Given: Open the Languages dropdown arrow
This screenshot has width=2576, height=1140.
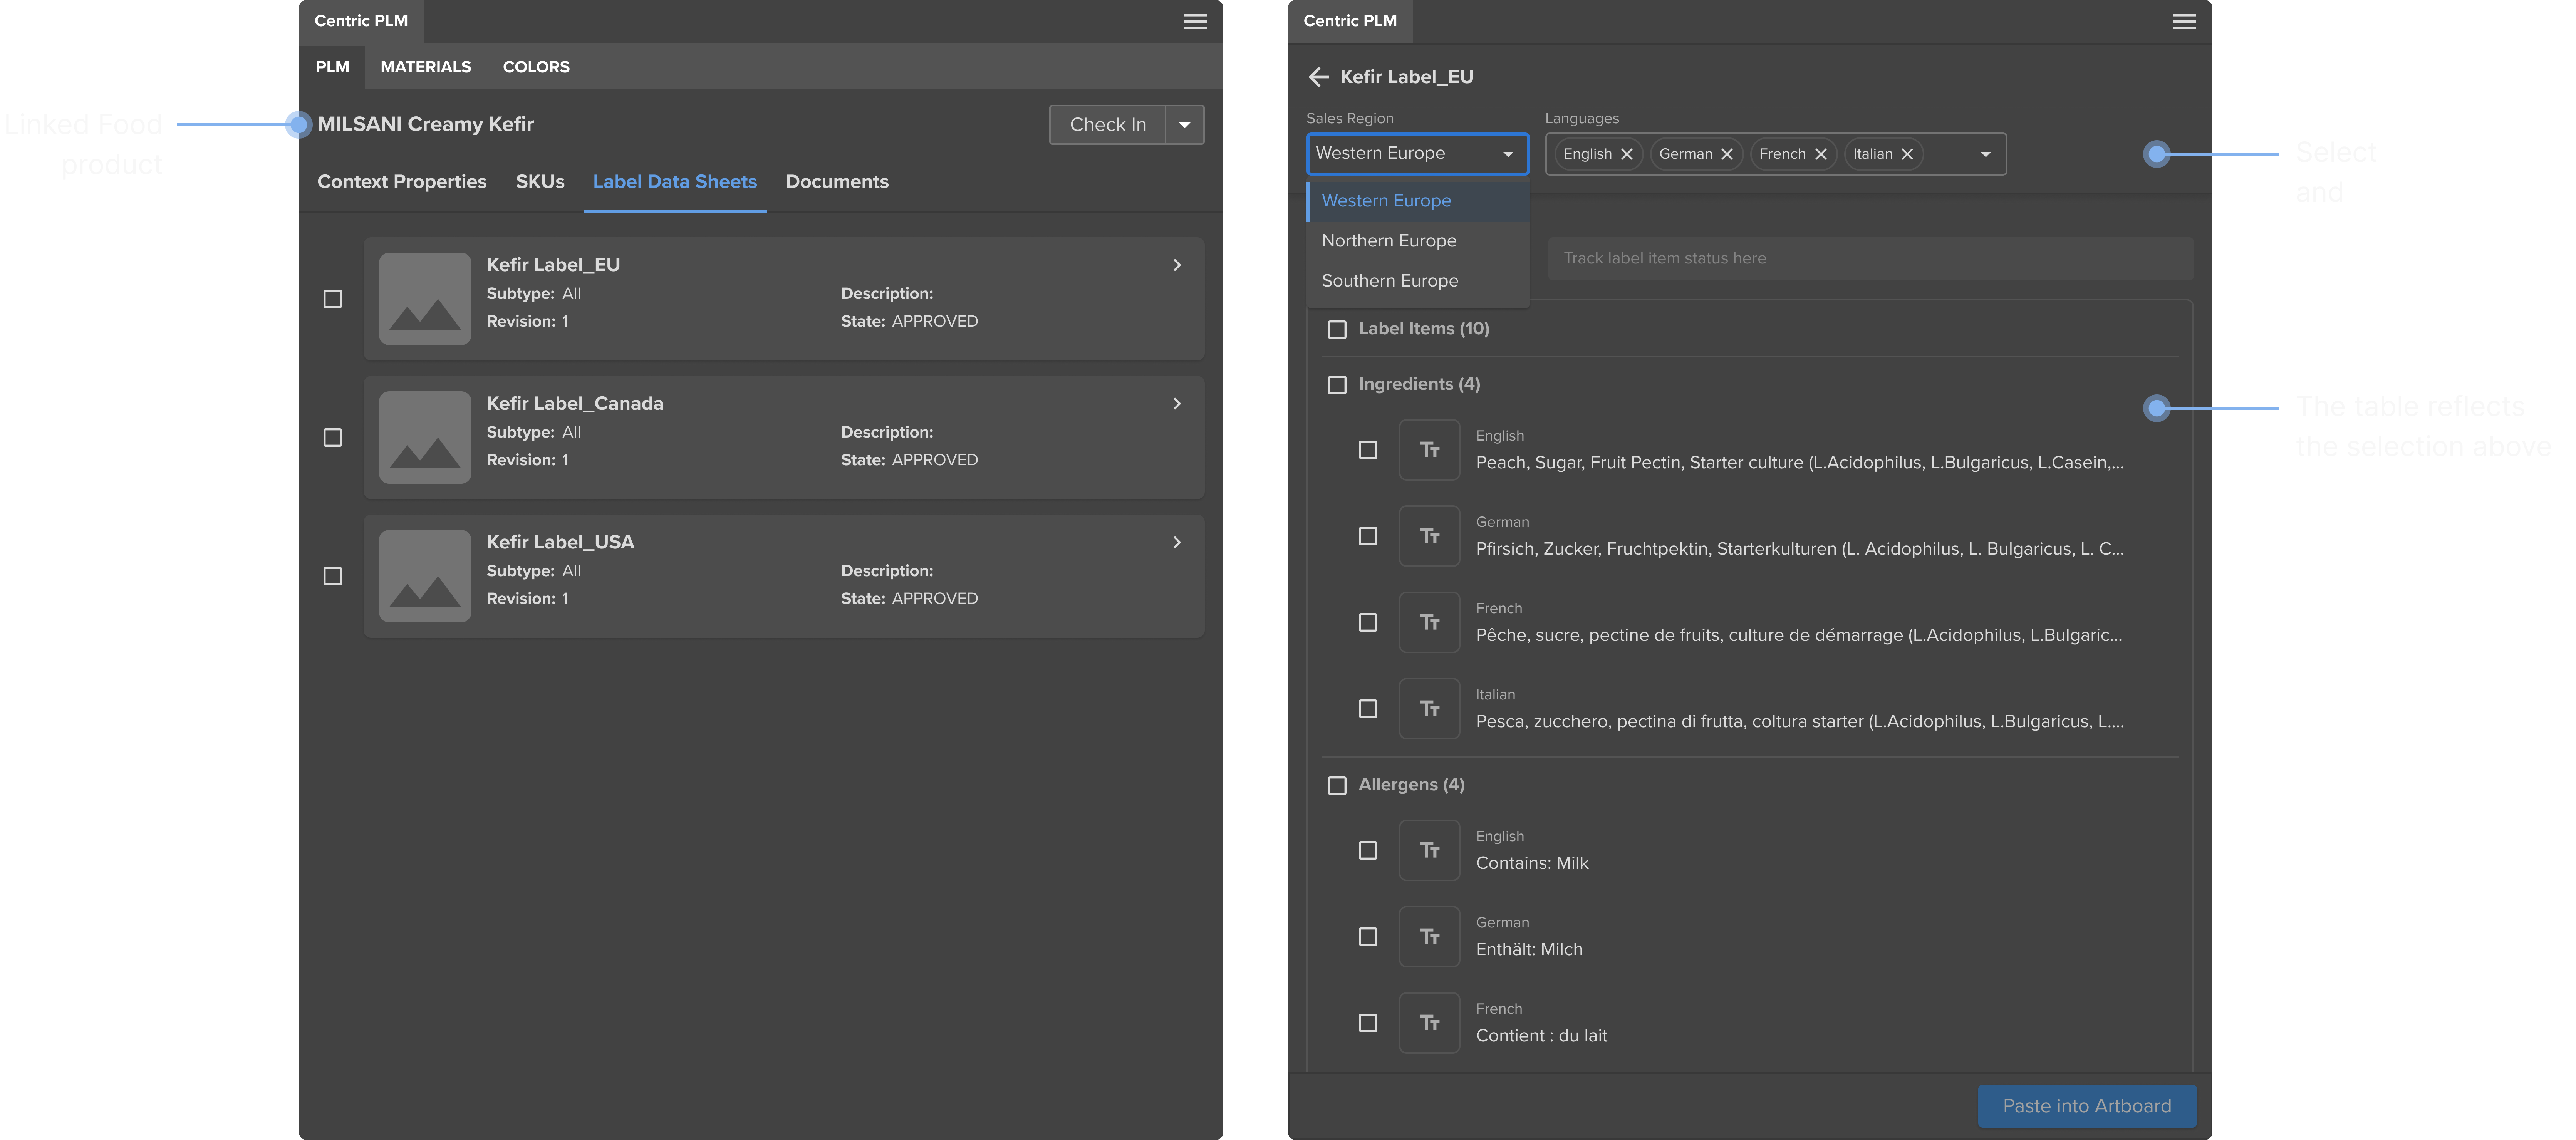Looking at the screenshot, I should (x=1986, y=154).
